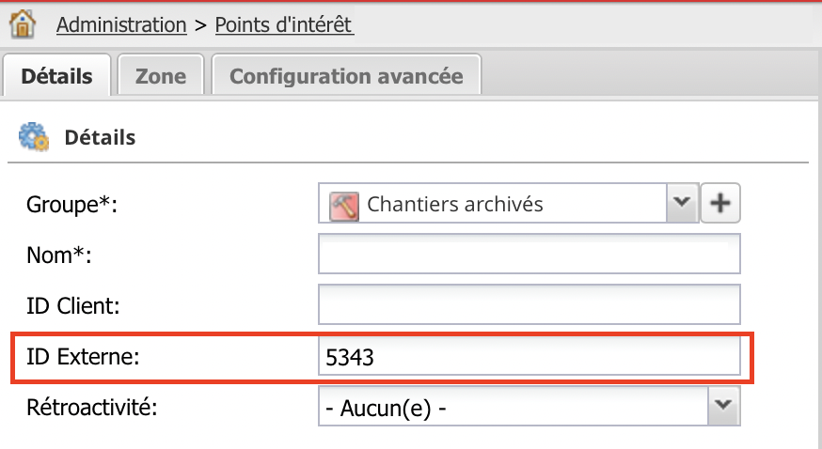Click the home icon in breadcrumb
822x449 pixels.
point(21,23)
